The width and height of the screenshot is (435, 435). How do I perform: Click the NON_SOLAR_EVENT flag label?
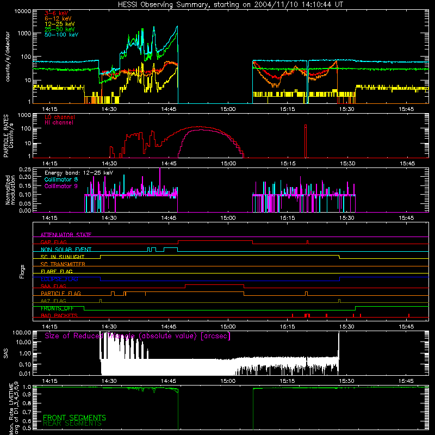pos(66,250)
